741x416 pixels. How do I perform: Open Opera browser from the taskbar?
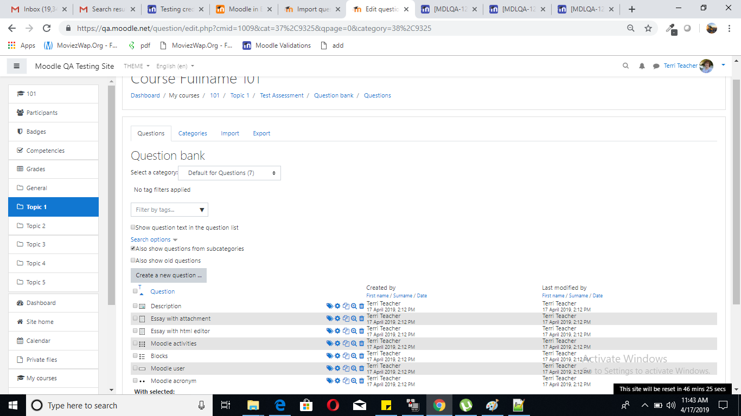[x=333, y=405]
